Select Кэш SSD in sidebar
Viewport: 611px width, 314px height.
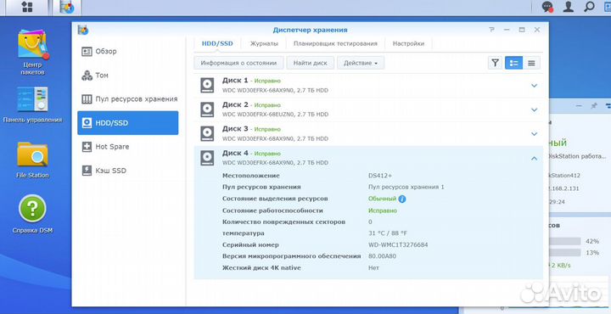click(128, 171)
